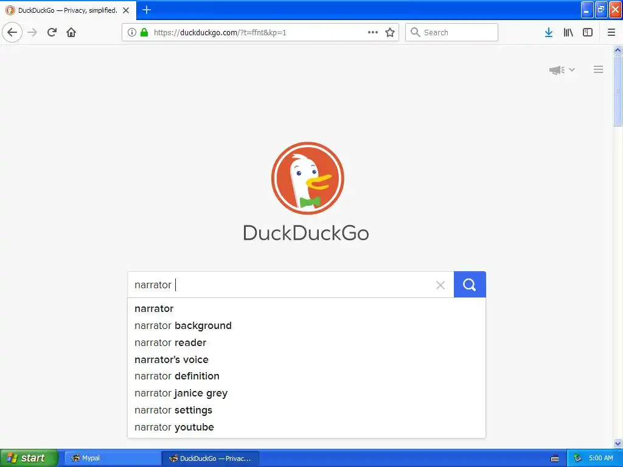Click the page scrollbar up arrow
The width and height of the screenshot is (623, 467).
tap(618, 50)
